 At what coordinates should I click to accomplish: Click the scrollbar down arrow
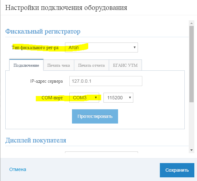191,150
